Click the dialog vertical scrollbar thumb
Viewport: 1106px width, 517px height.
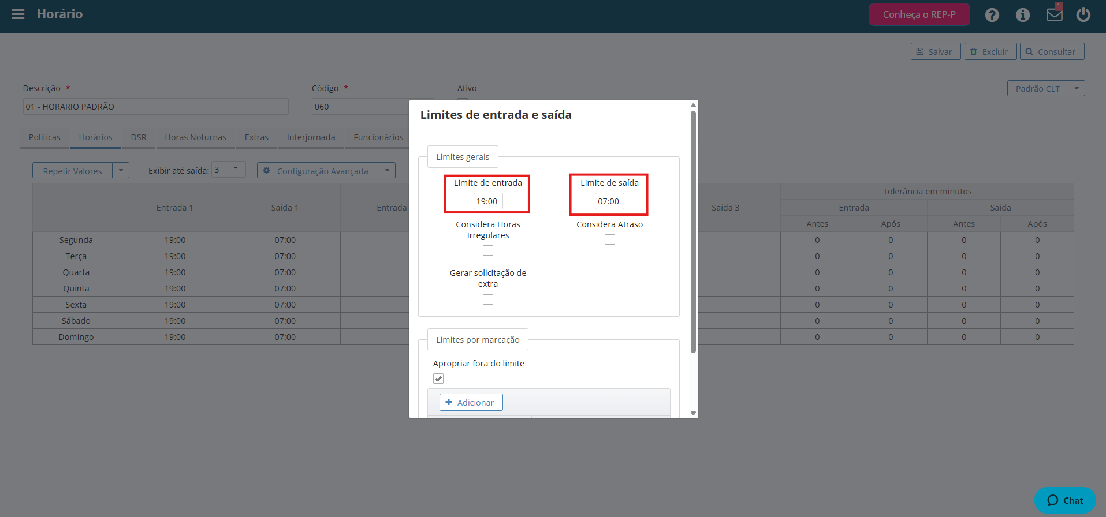pyautogui.click(x=693, y=231)
